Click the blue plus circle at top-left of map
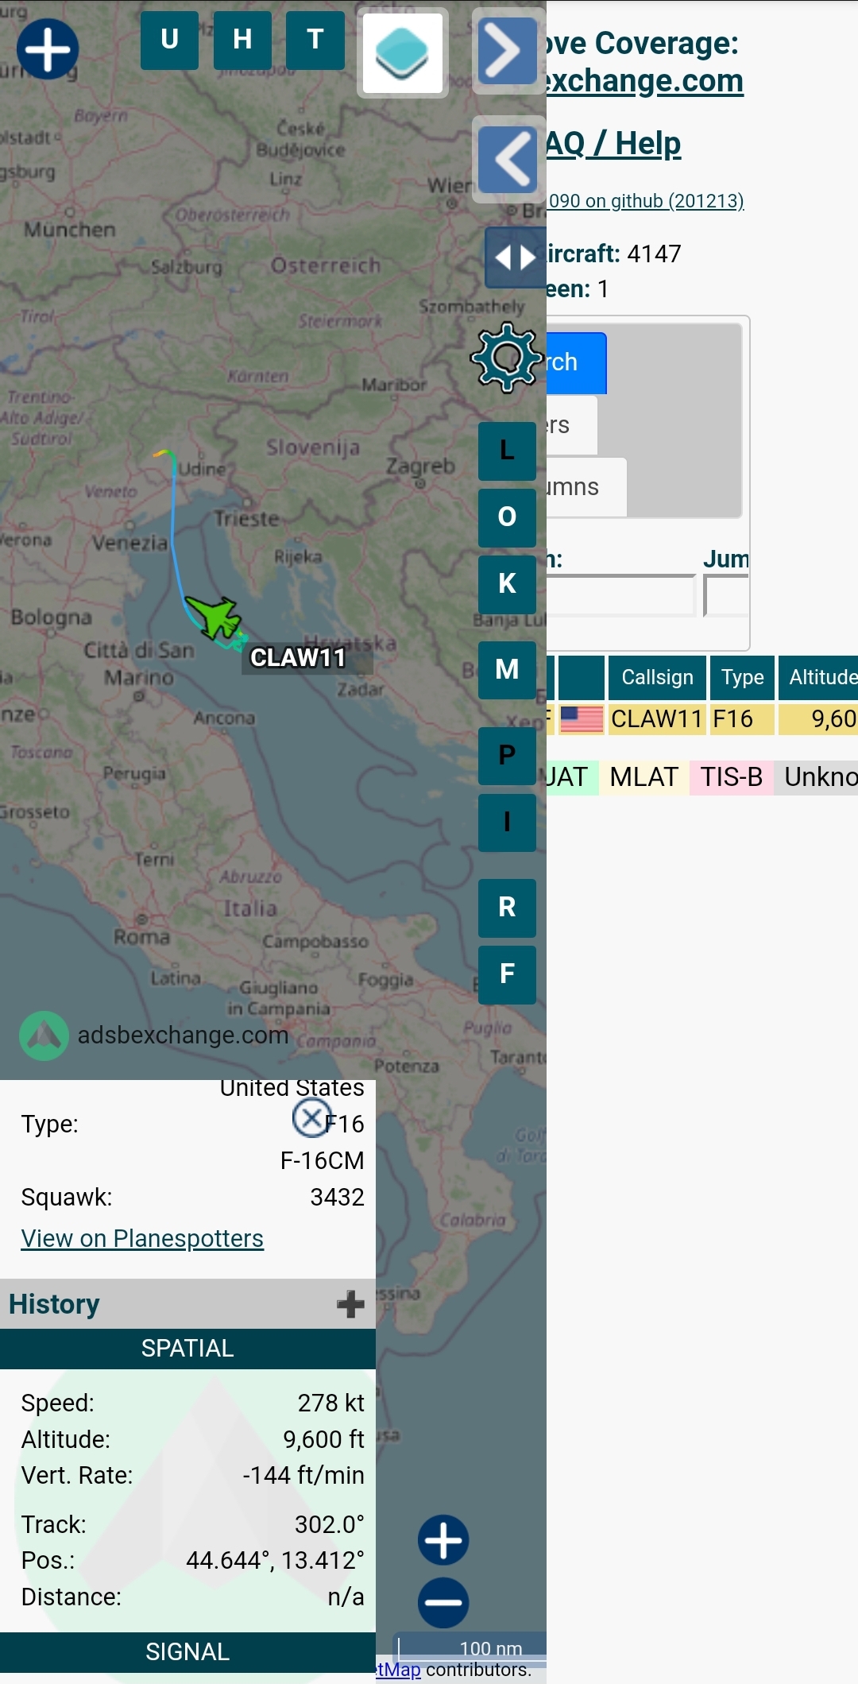Screen dimensions: 858x1684 (x=48, y=48)
